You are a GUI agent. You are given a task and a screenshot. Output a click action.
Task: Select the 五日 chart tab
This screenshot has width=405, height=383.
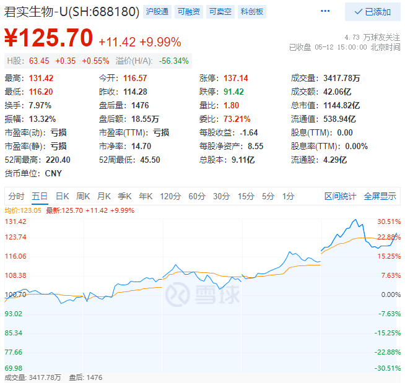(40, 196)
